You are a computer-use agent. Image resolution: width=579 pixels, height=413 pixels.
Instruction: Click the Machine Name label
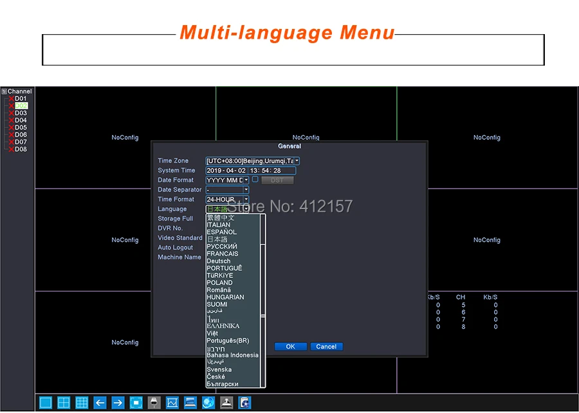[179, 257]
